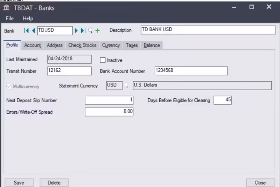
Task: Click the Save button
Action: coord(19,182)
